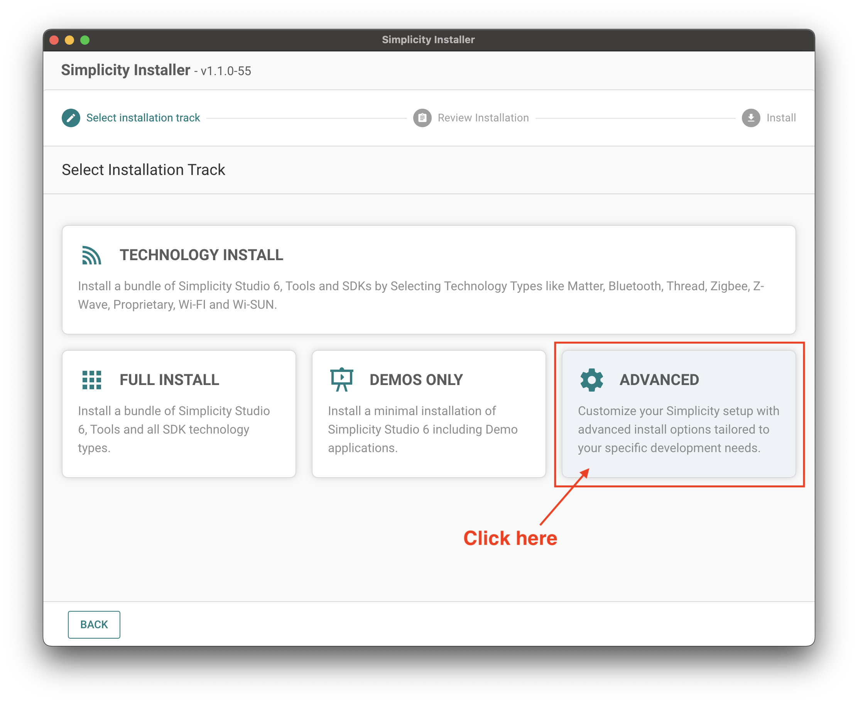Viewport: 858px width, 703px height.
Task: Click the Review Installation clipboard icon
Action: 422,118
